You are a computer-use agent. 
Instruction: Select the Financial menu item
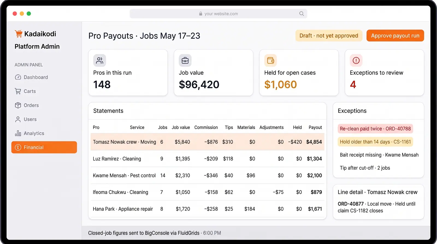pos(44,147)
